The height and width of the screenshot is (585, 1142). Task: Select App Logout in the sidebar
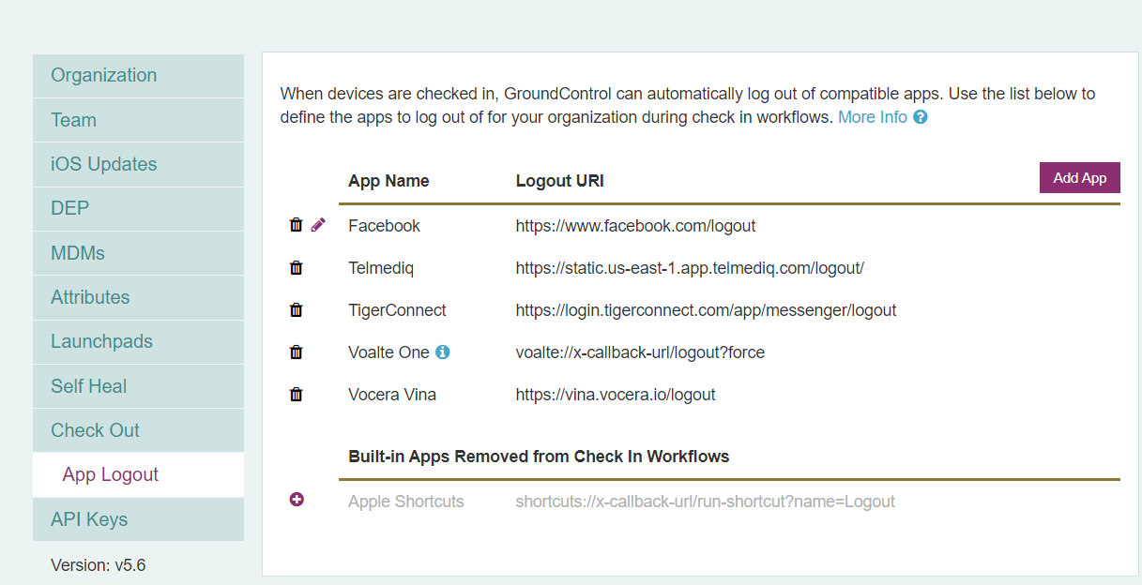[x=138, y=475]
